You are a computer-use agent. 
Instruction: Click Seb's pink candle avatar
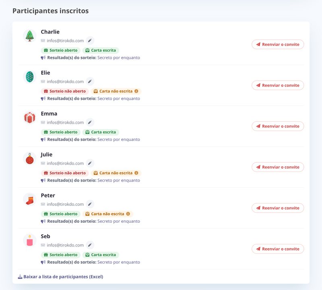(30, 240)
